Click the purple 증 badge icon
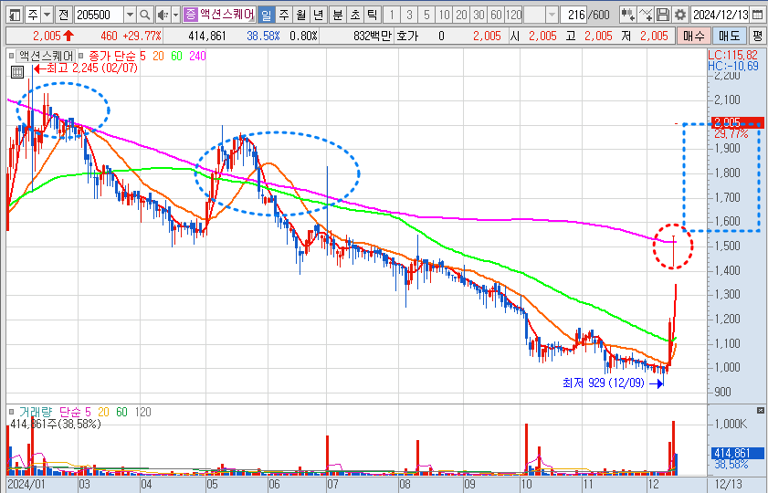 click(x=190, y=15)
